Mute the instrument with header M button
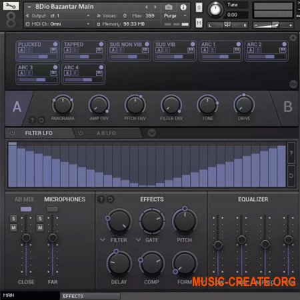The width and height of the screenshot is (300, 300). point(199,23)
